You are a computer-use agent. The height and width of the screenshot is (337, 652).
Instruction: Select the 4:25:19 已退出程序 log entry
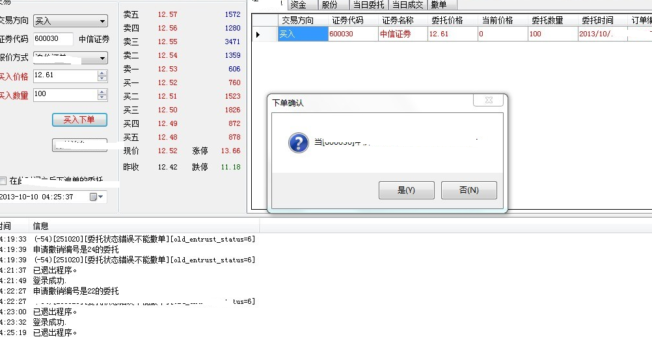pos(55,333)
